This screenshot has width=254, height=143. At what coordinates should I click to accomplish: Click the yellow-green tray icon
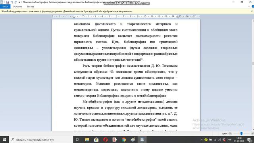[206, 139]
